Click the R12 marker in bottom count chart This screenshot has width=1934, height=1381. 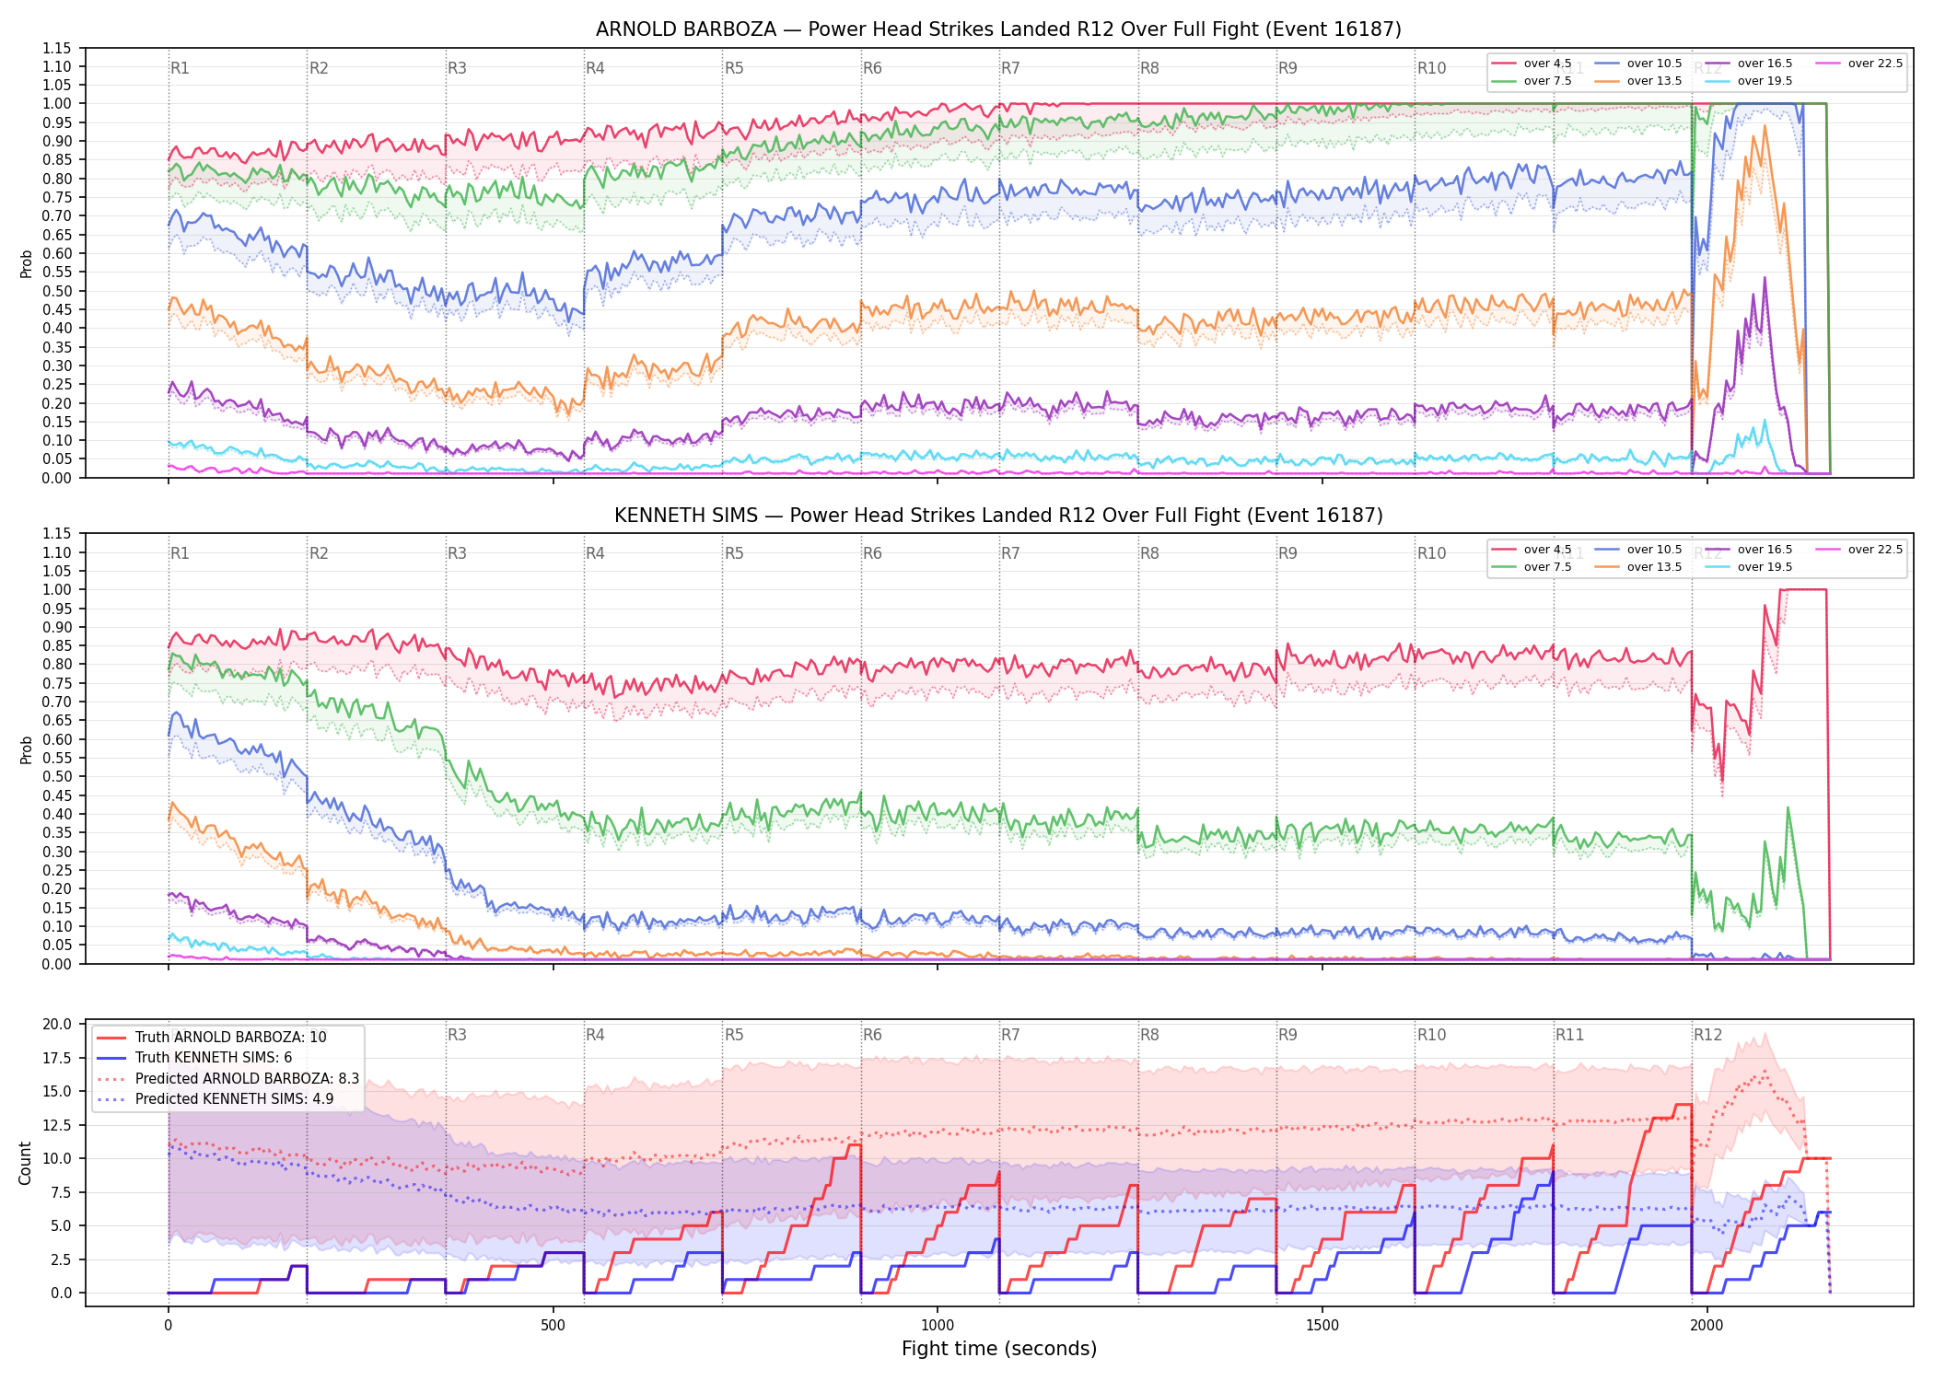point(1707,1035)
